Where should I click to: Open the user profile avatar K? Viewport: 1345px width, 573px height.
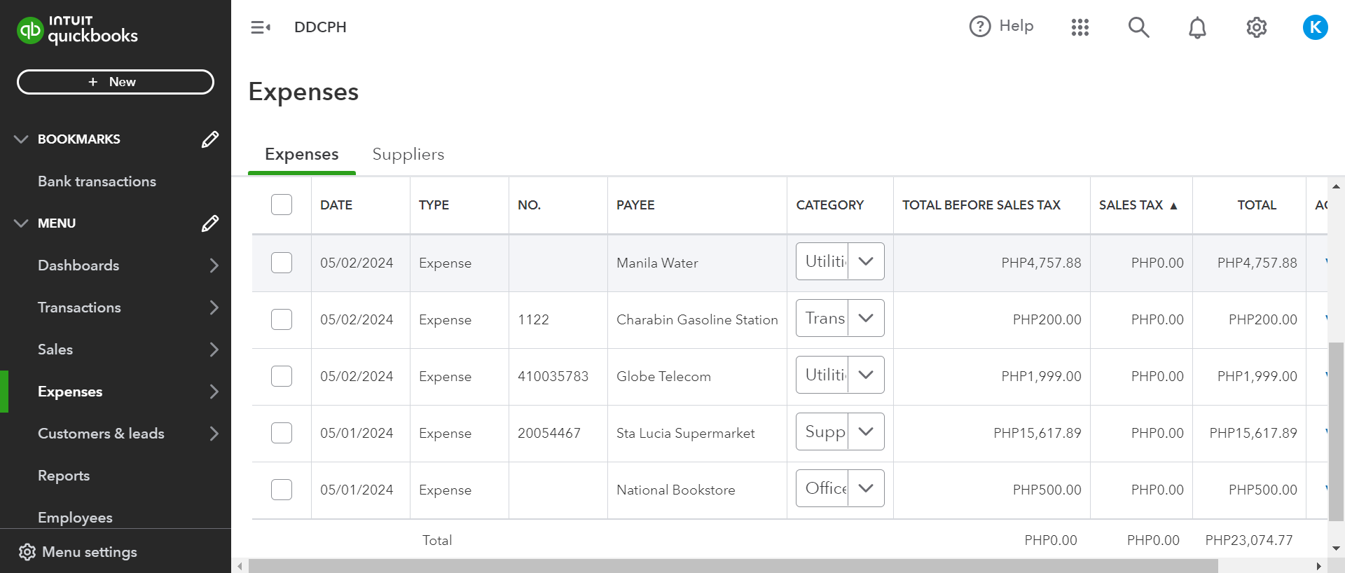click(1315, 27)
